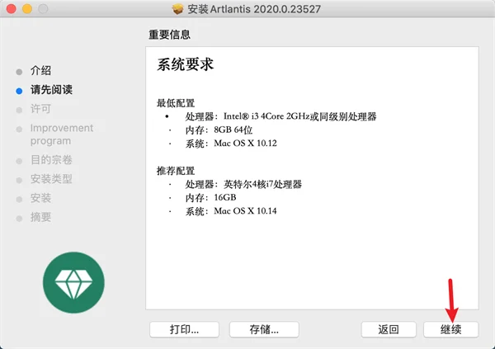This screenshot has height=349, width=495.
Task: Select the 请先阅读 step in sidebar
Action: point(51,90)
